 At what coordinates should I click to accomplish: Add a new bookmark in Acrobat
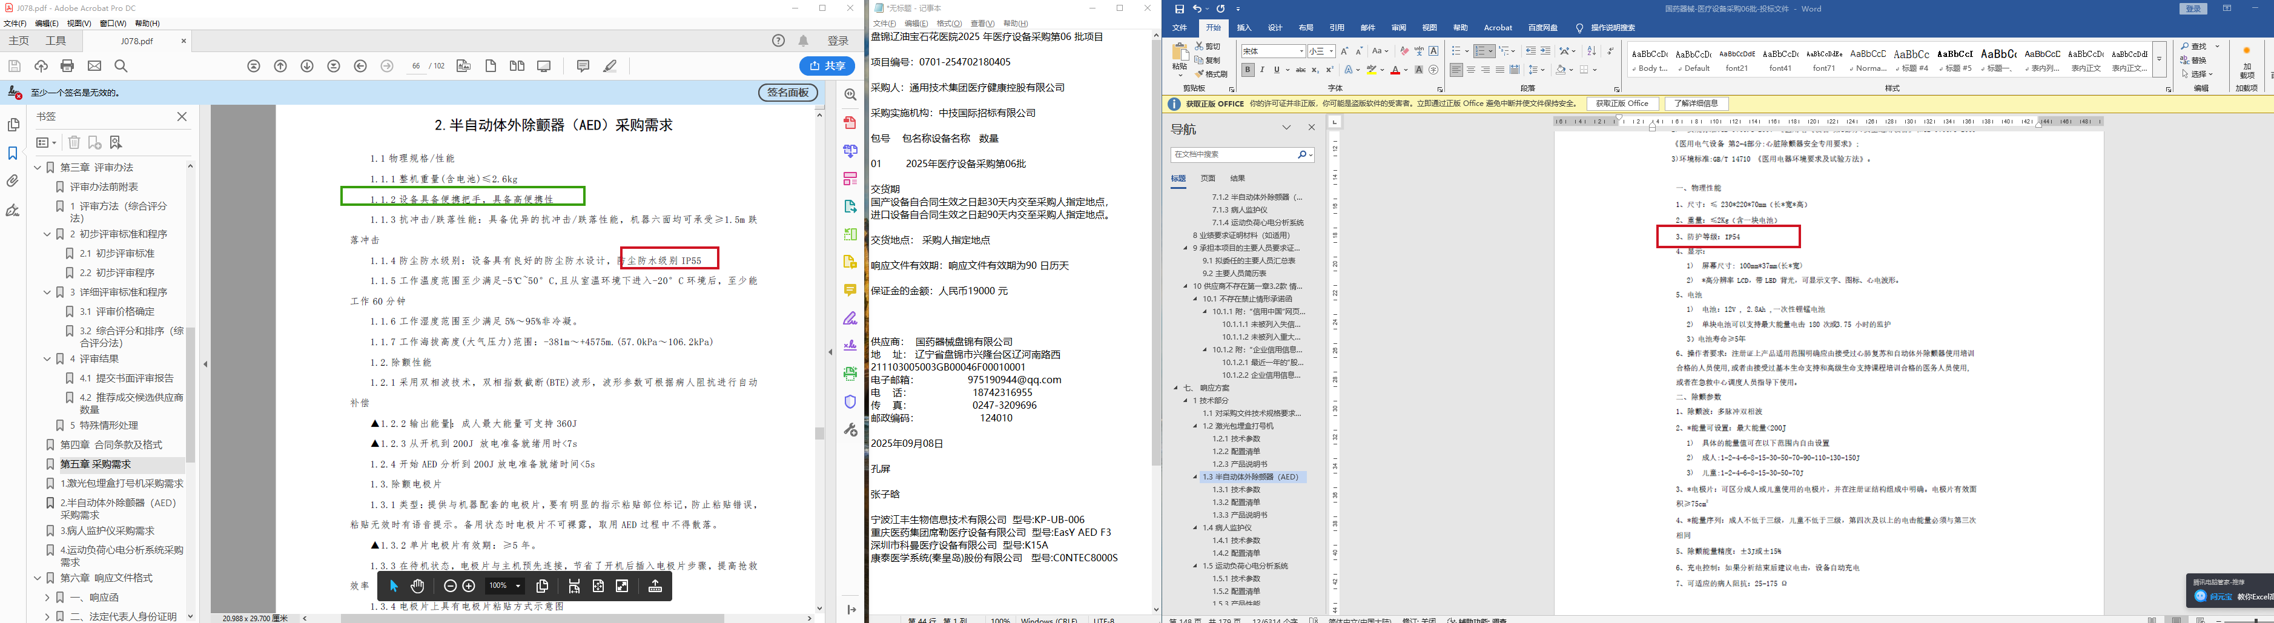click(x=94, y=142)
